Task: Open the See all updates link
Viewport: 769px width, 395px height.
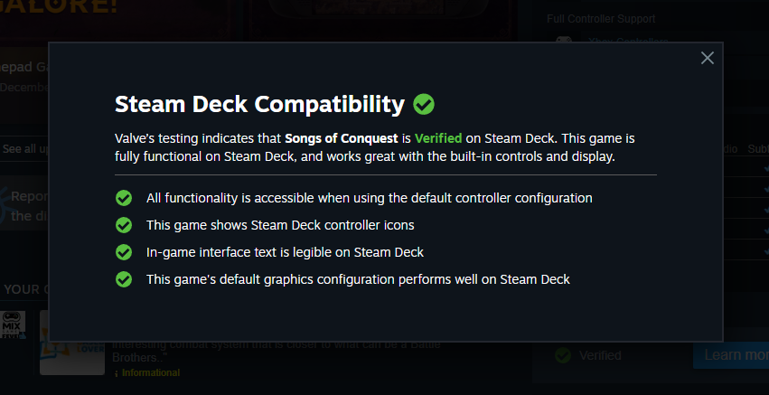Action: 23,148
